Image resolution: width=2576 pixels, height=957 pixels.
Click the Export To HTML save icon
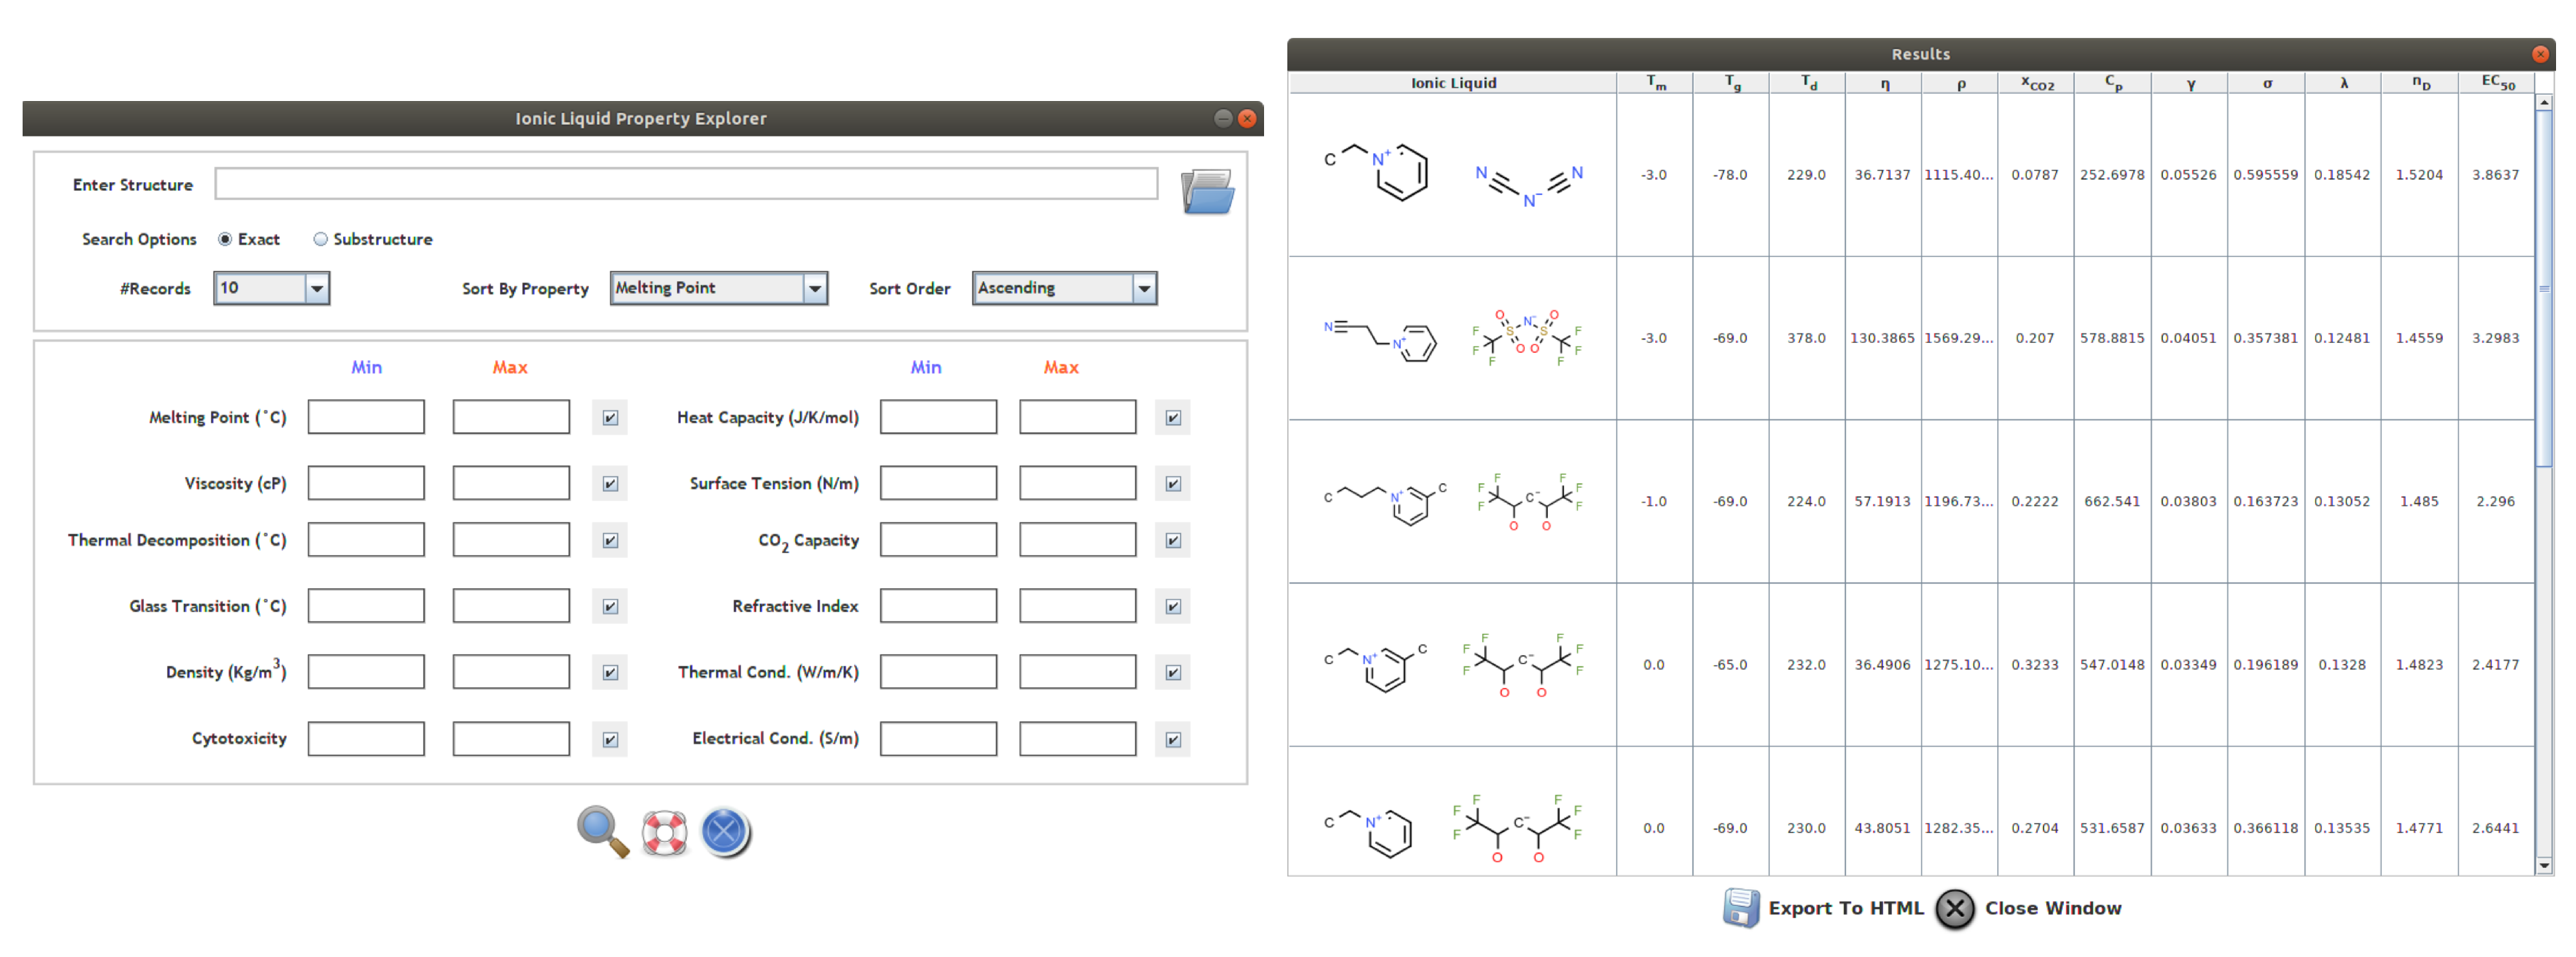pyautogui.click(x=1740, y=907)
